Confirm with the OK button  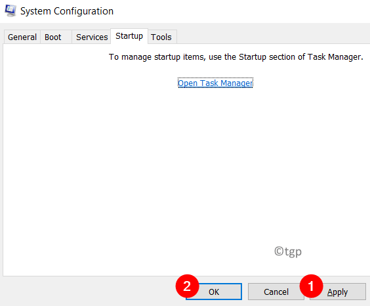[x=214, y=292]
